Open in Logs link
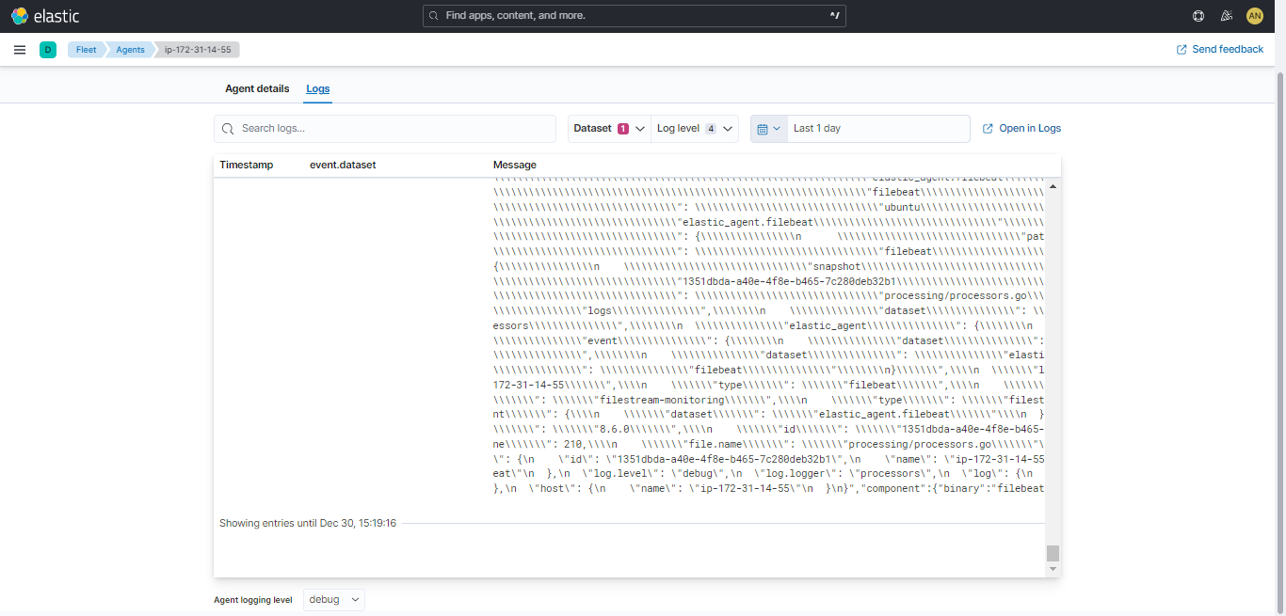This screenshot has height=616, width=1286. 1021,129
